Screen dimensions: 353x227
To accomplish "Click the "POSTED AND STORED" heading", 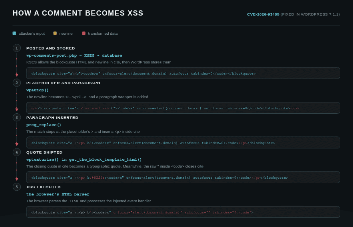I will tap(51, 48).
